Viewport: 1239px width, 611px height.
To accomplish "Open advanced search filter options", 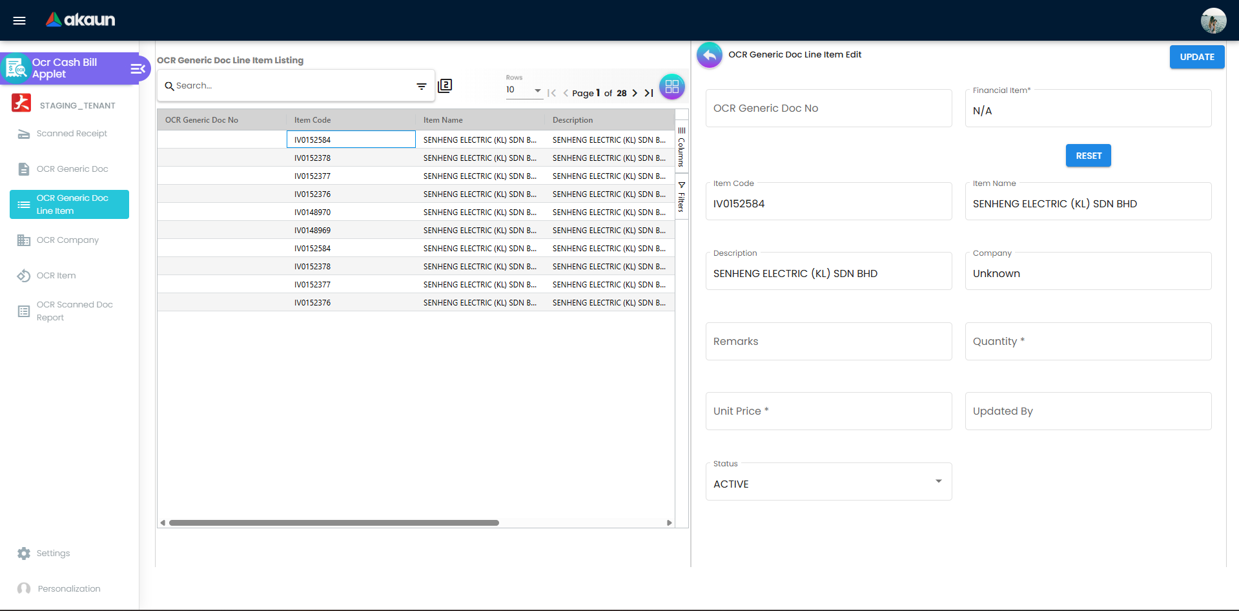I will click(422, 86).
